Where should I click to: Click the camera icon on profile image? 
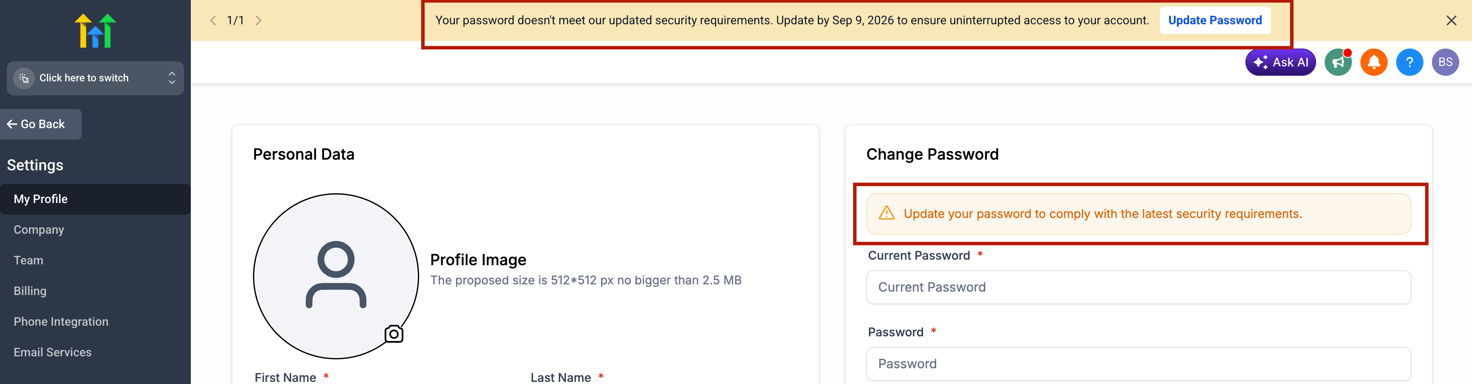coord(394,334)
